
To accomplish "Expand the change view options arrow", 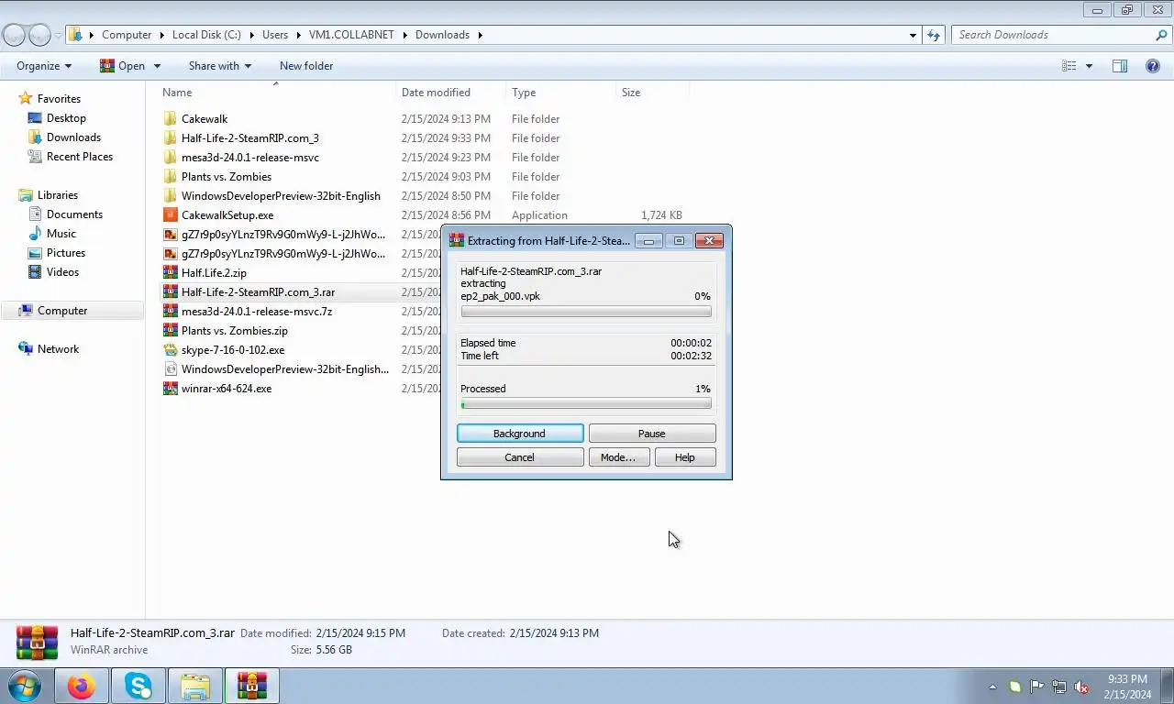I will coord(1090,66).
